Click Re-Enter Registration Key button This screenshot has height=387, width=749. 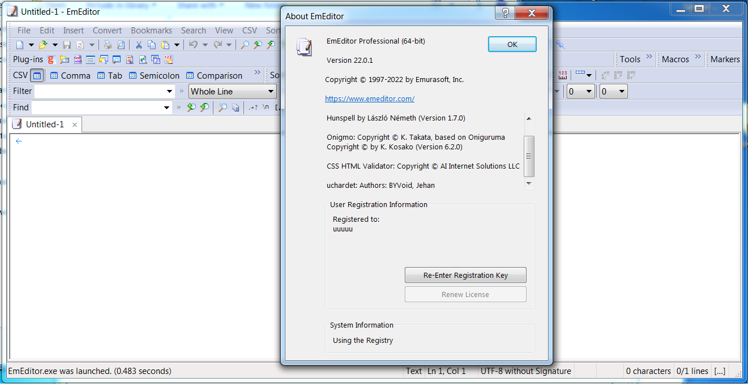(465, 276)
